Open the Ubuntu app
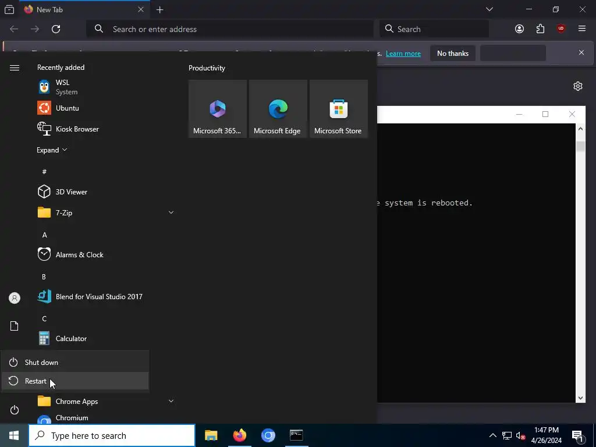This screenshot has height=447, width=596. pos(107,108)
